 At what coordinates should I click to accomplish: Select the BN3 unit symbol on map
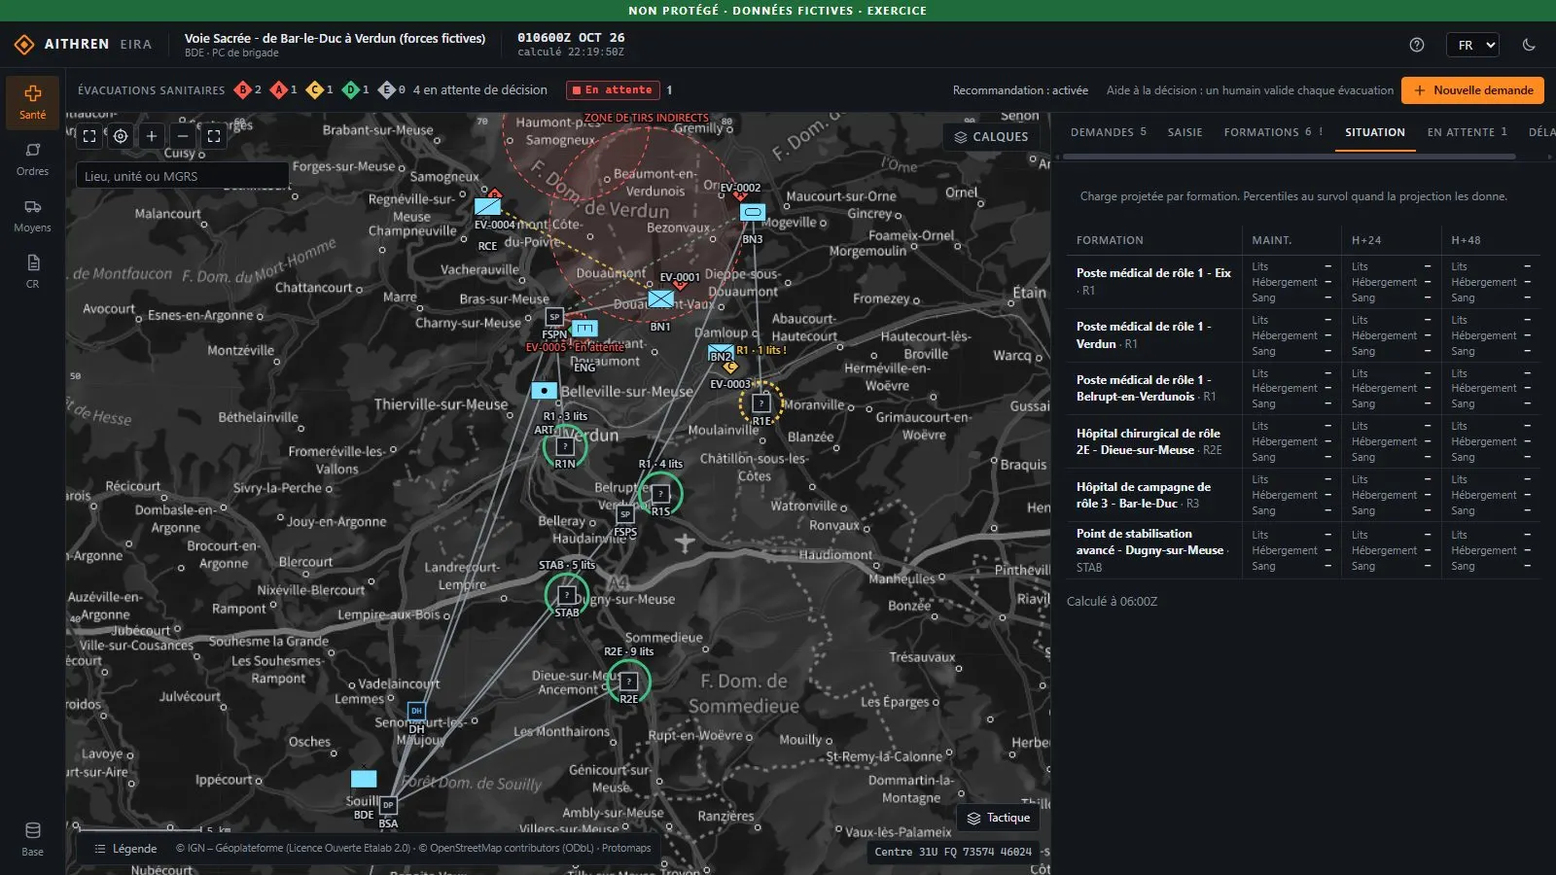[x=753, y=212]
